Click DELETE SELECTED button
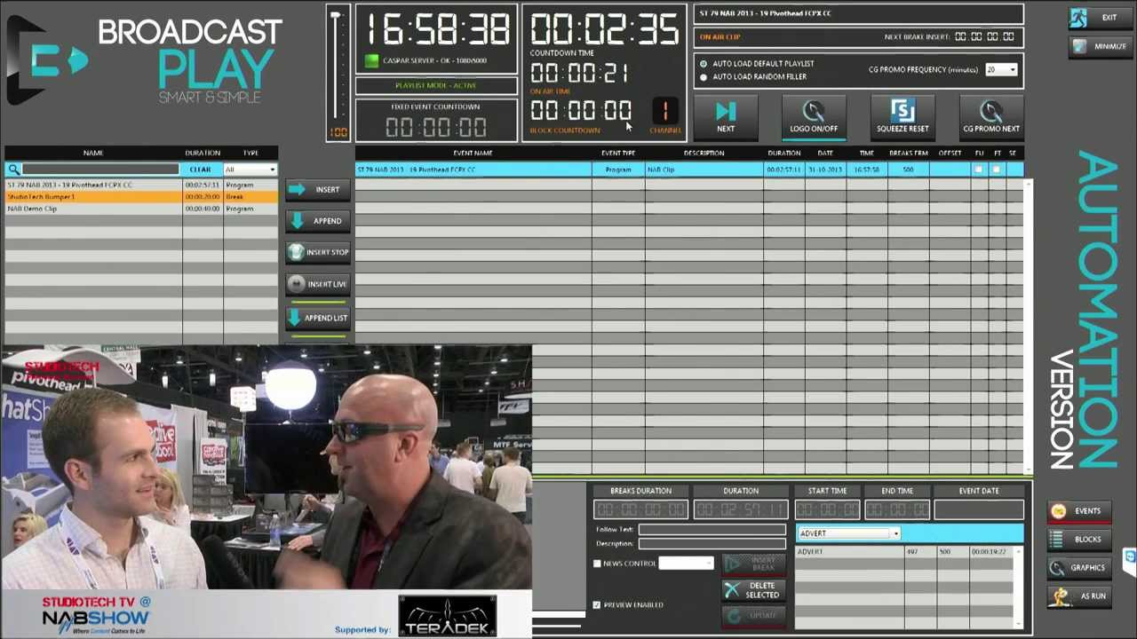Image resolution: width=1137 pixels, height=639 pixels. point(753,590)
